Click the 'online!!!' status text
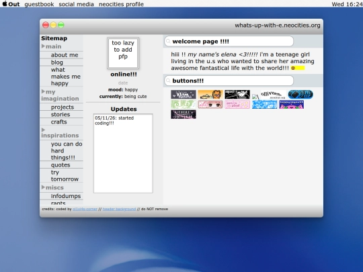This screenshot has height=272, width=363. point(124,75)
